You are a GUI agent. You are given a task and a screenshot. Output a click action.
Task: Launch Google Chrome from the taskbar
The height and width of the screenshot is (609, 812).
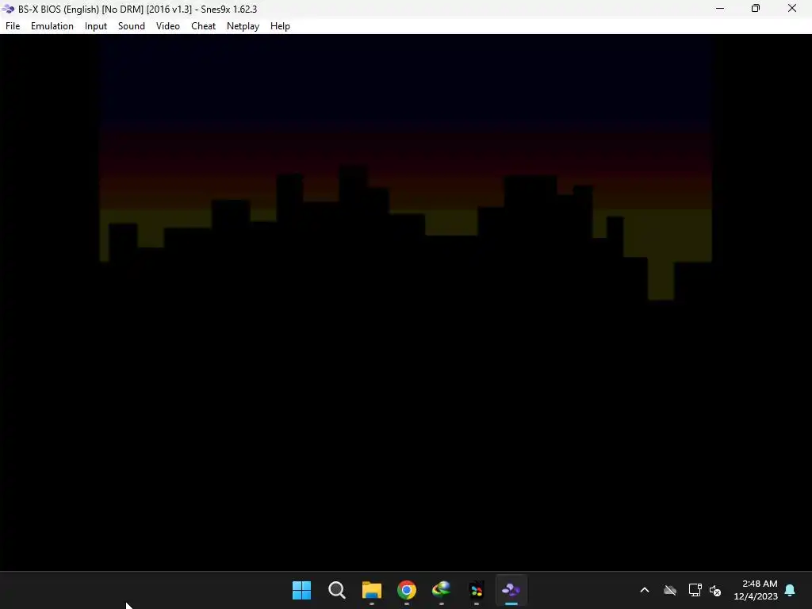(x=407, y=590)
